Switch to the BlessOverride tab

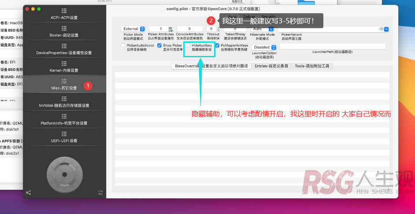pyautogui.click(x=211, y=66)
